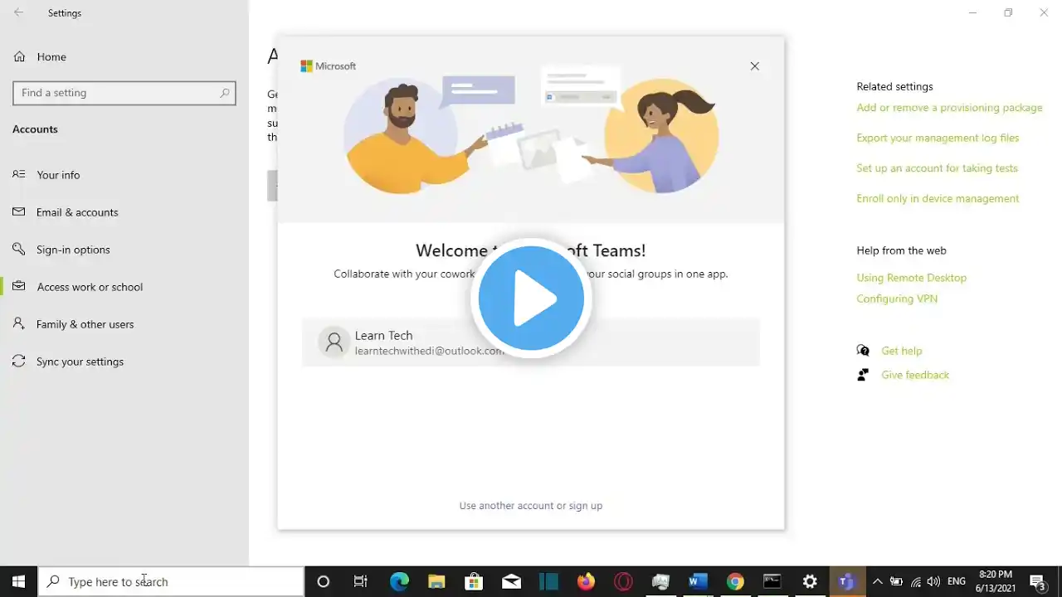Image resolution: width=1062 pixels, height=597 pixels.
Task: Open the Mail app from the taskbar
Action: [511, 581]
